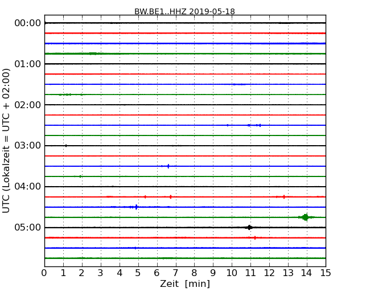
Task: Click x-axis tick label 7
Action: [x=175, y=273]
